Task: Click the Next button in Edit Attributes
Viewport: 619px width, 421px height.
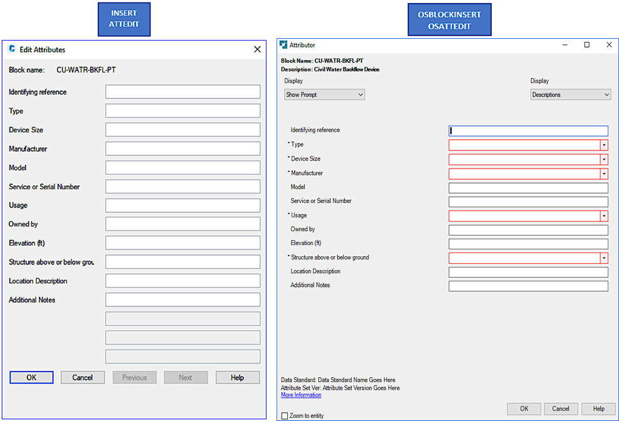Action: tap(186, 378)
